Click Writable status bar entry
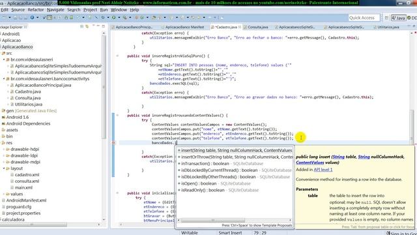The height and width of the screenshot is (235, 417). [190, 232]
